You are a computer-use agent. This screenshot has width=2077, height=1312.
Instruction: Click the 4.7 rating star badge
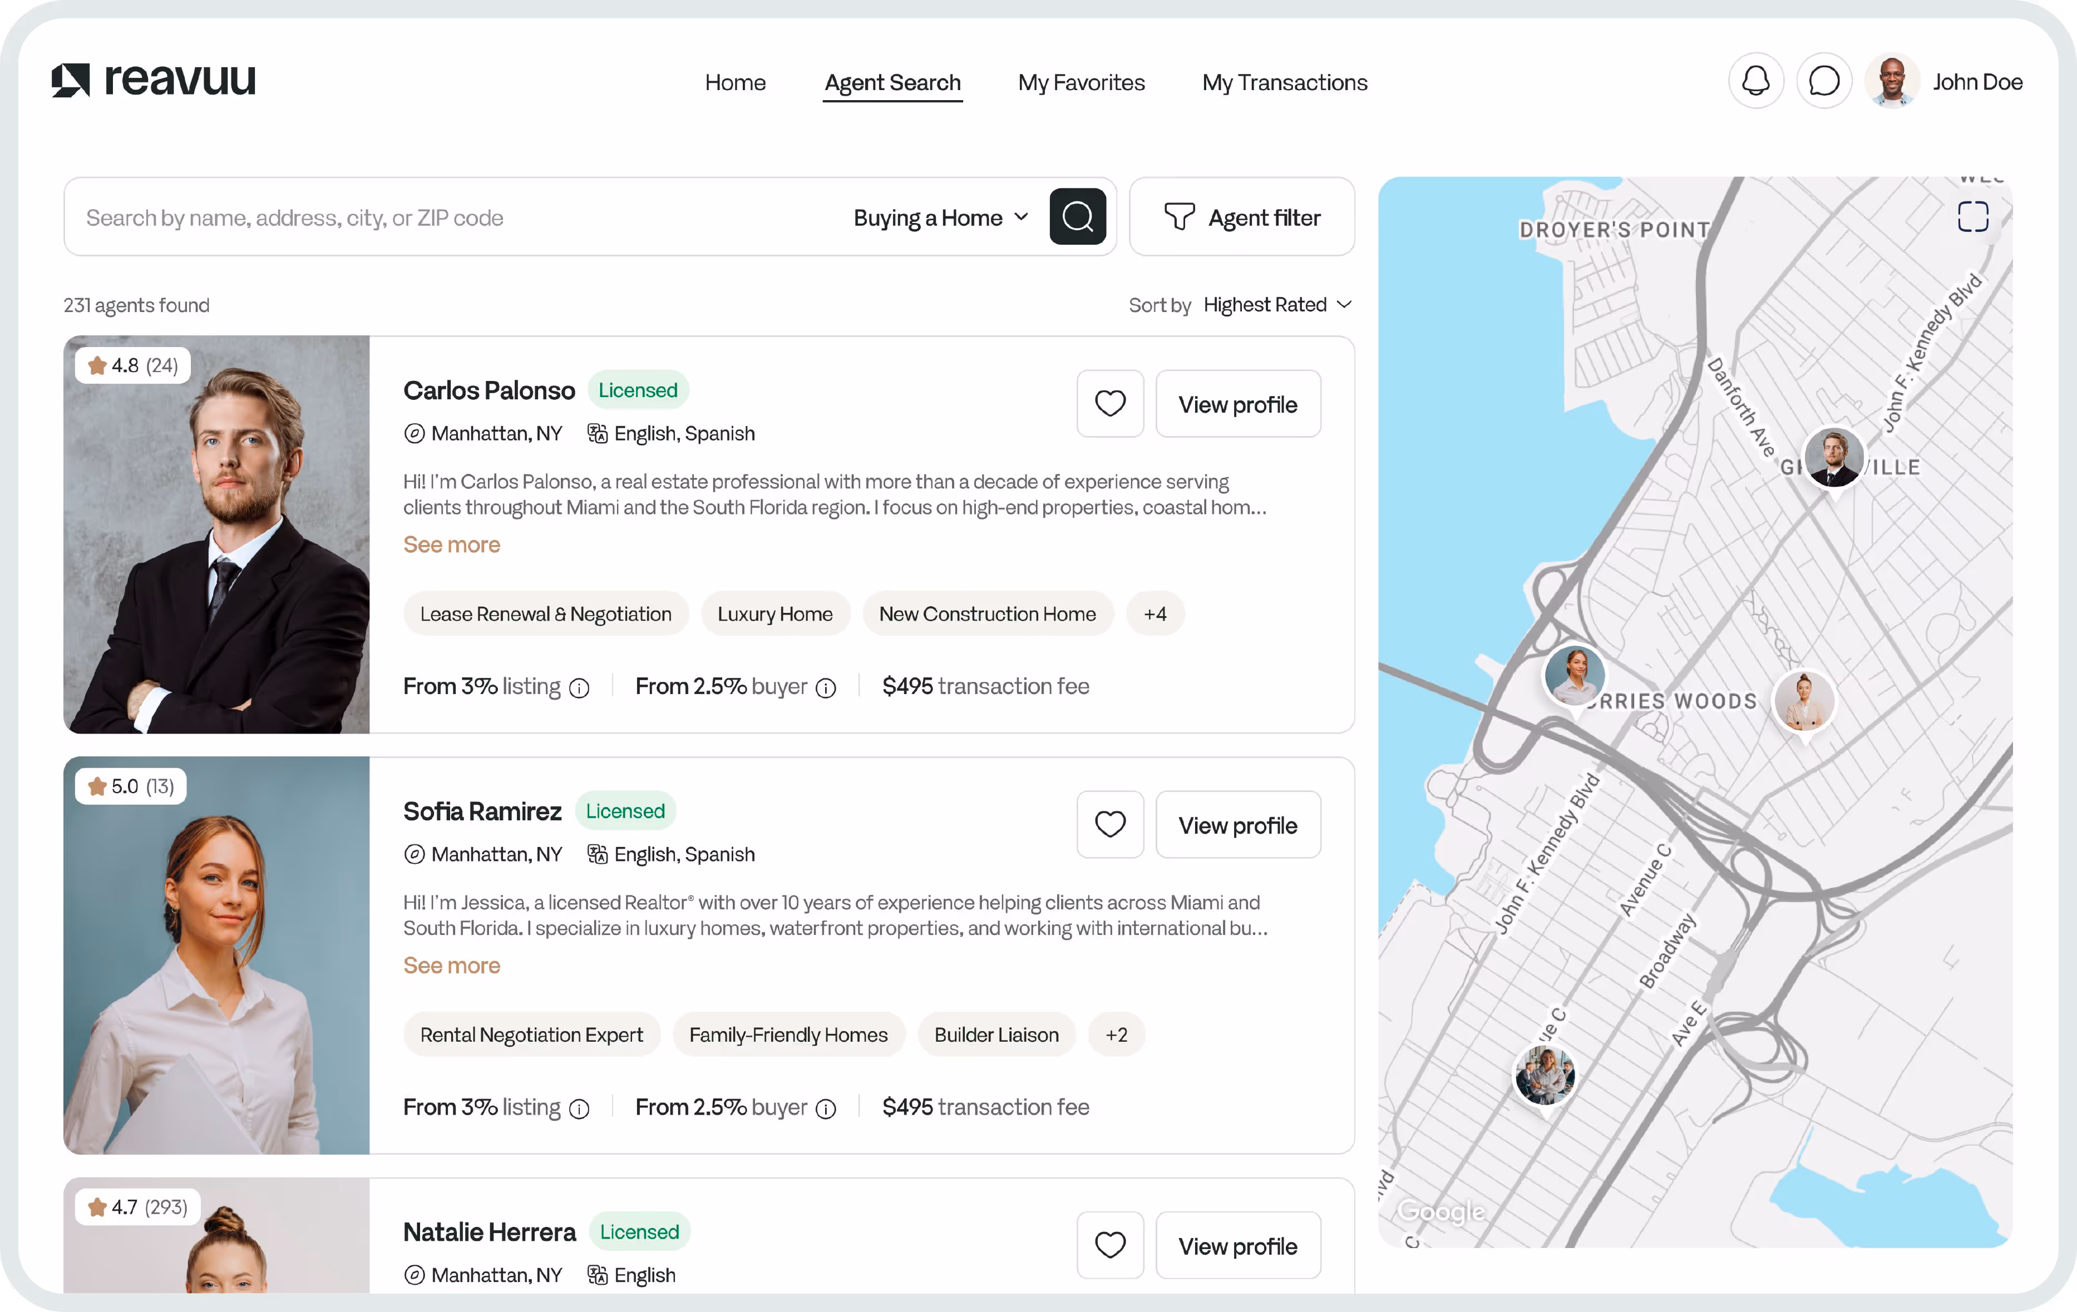click(137, 1207)
